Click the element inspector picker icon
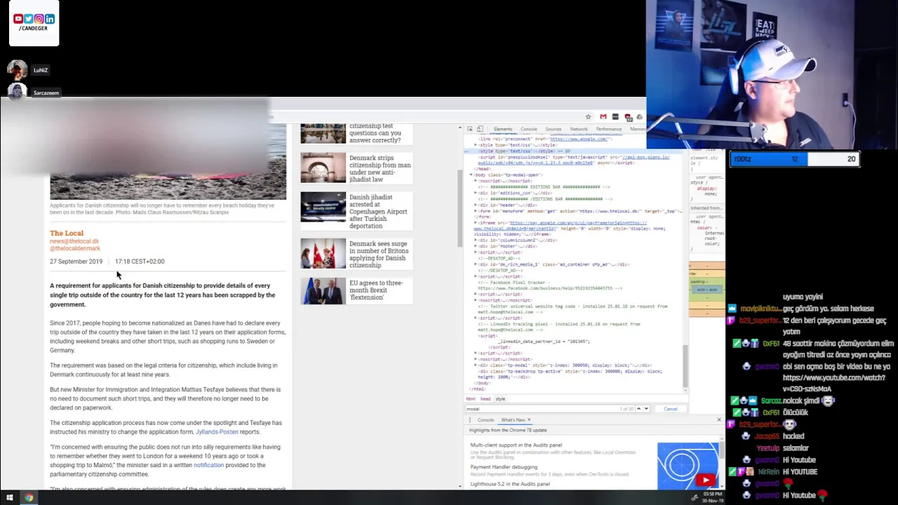The width and height of the screenshot is (898, 505). [x=470, y=129]
